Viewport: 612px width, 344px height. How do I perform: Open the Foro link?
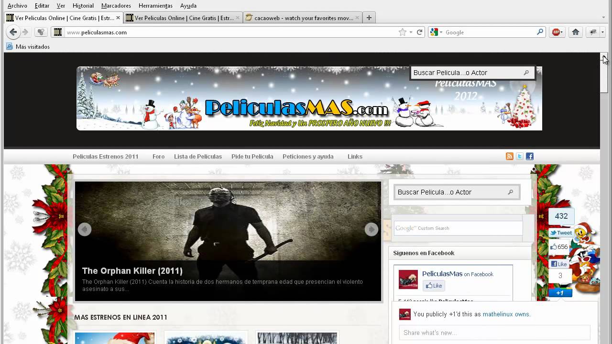158,156
